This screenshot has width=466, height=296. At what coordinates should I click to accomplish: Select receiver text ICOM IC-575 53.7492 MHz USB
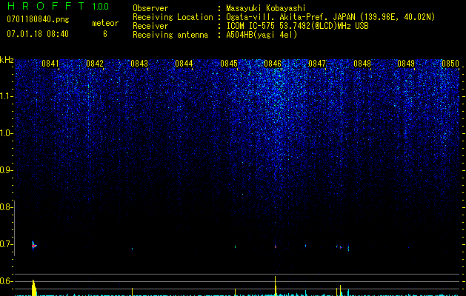(x=297, y=26)
